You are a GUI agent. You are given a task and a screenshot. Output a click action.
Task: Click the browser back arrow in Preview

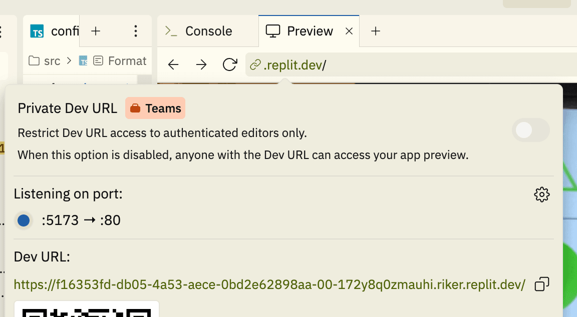(x=173, y=65)
